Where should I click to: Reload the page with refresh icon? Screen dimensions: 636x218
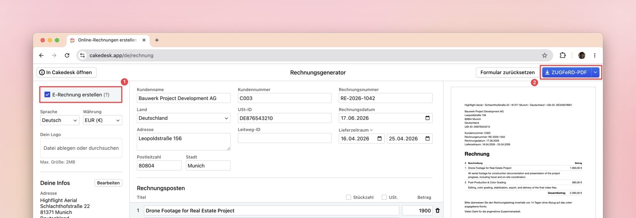[67, 55]
